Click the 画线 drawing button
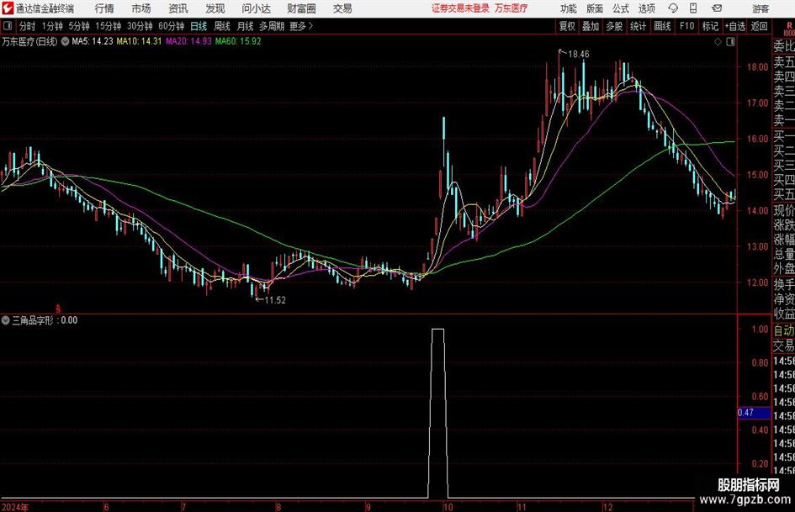 point(663,26)
